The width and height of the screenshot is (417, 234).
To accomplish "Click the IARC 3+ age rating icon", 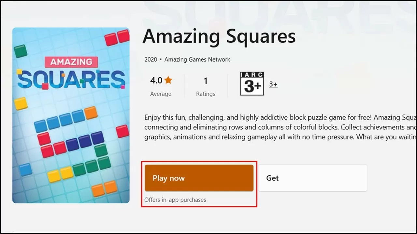I will (252, 84).
